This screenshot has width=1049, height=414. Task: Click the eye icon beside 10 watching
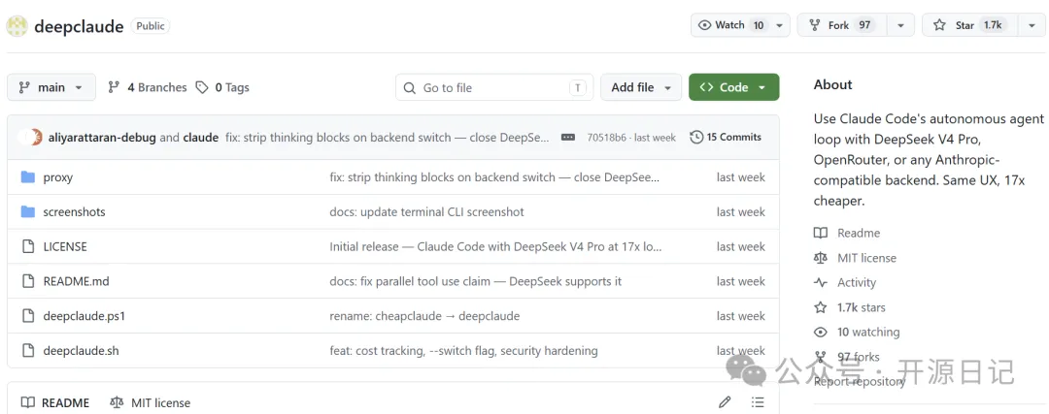(x=820, y=332)
